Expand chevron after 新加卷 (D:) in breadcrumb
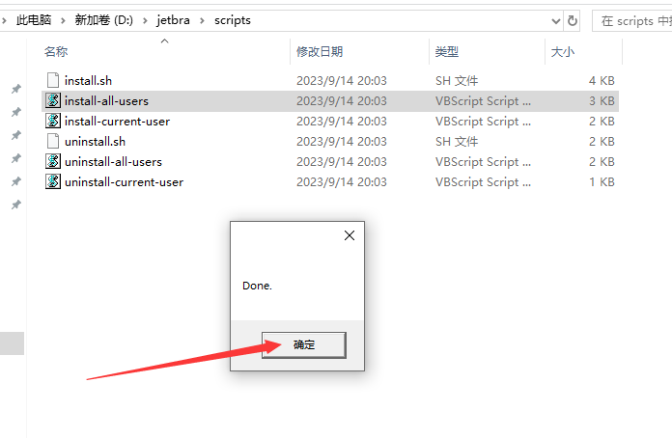Image resolution: width=672 pixels, height=438 pixels. click(145, 20)
